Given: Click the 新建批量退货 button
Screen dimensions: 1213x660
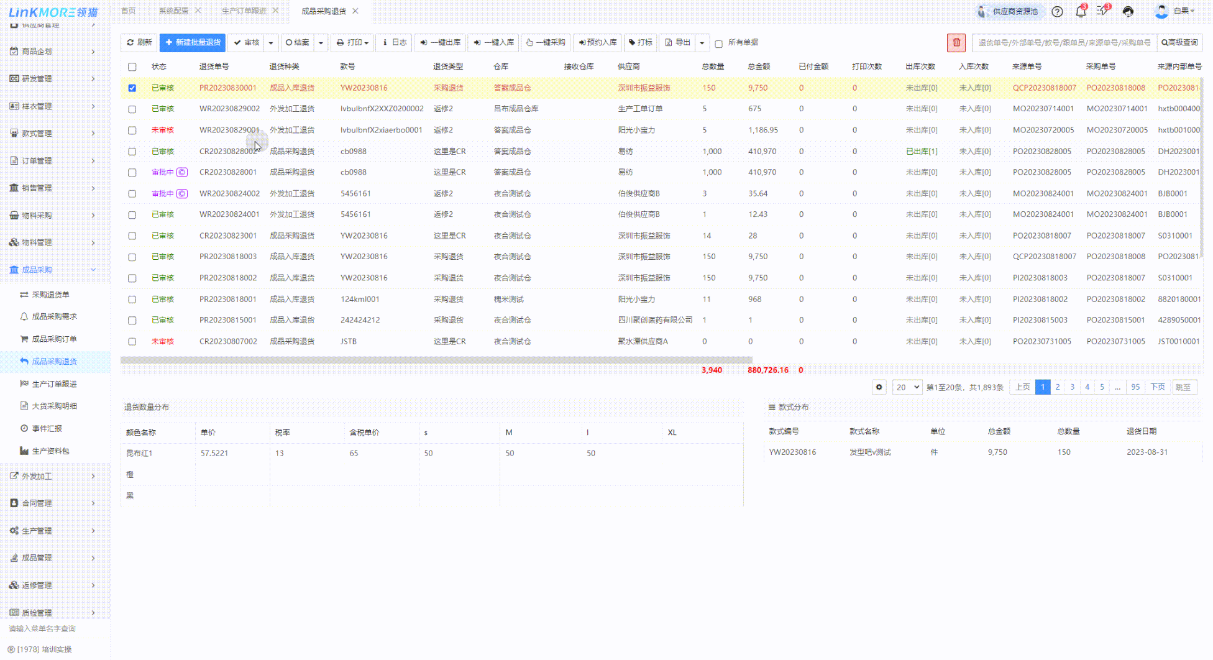Looking at the screenshot, I should [x=193, y=42].
